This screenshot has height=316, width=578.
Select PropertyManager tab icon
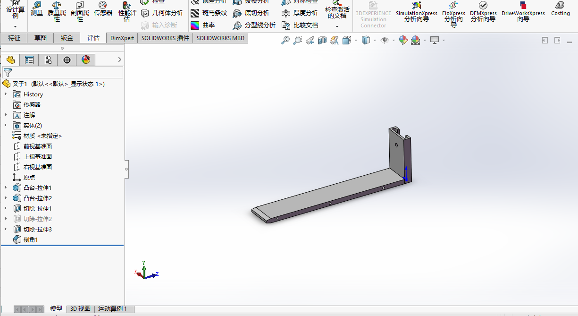[x=29, y=60]
